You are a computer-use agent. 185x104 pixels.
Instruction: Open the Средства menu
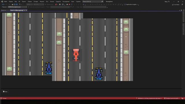(58, 1)
